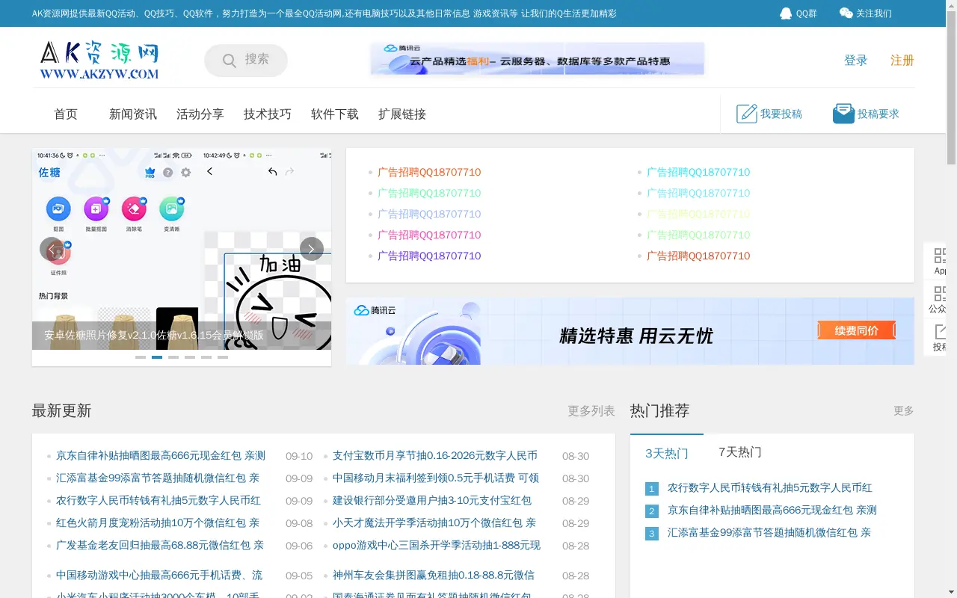Viewport: 957px width, 598px height.
Task: Open the dark purple 广告招聘QQ18707710 link
Action: click(429, 256)
